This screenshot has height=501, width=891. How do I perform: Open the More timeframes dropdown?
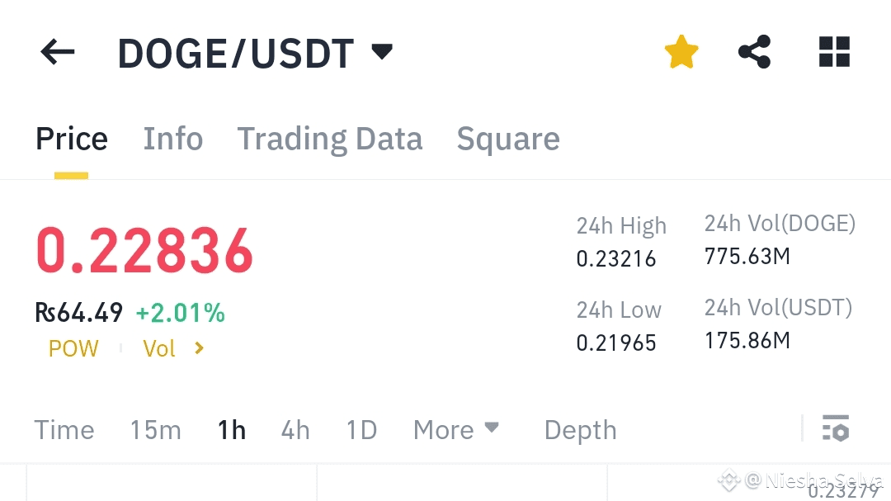point(456,429)
